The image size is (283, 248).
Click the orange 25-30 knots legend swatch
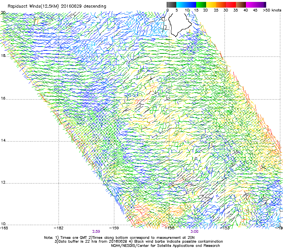221,5
